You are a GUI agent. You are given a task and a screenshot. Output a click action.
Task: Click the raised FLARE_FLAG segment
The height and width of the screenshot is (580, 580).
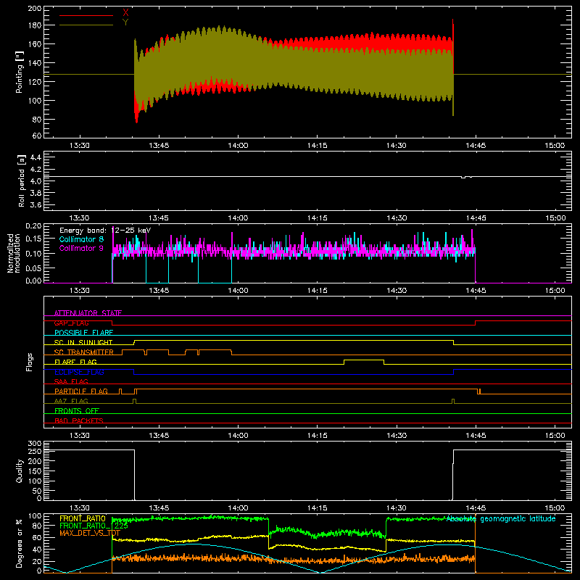[364, 360]
